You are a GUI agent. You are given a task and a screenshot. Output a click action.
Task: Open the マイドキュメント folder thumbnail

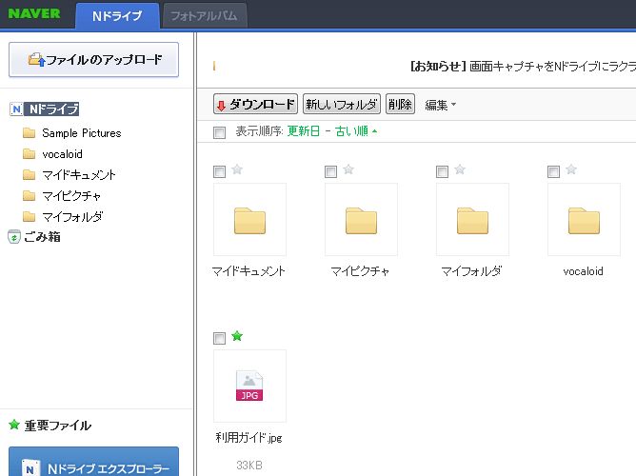coord(249,219)
